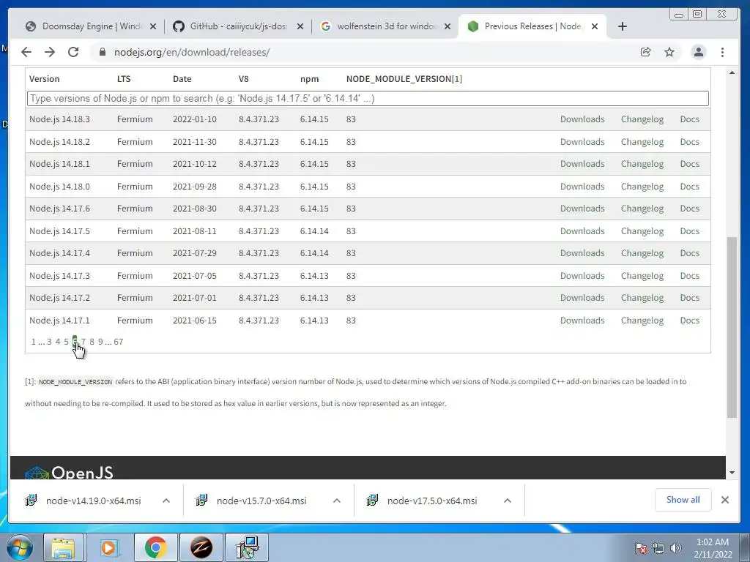Viewport: 750px width, 562px height.
Task: Open network status tray icon
Action: pyautogui.click(x=658, y=548)
